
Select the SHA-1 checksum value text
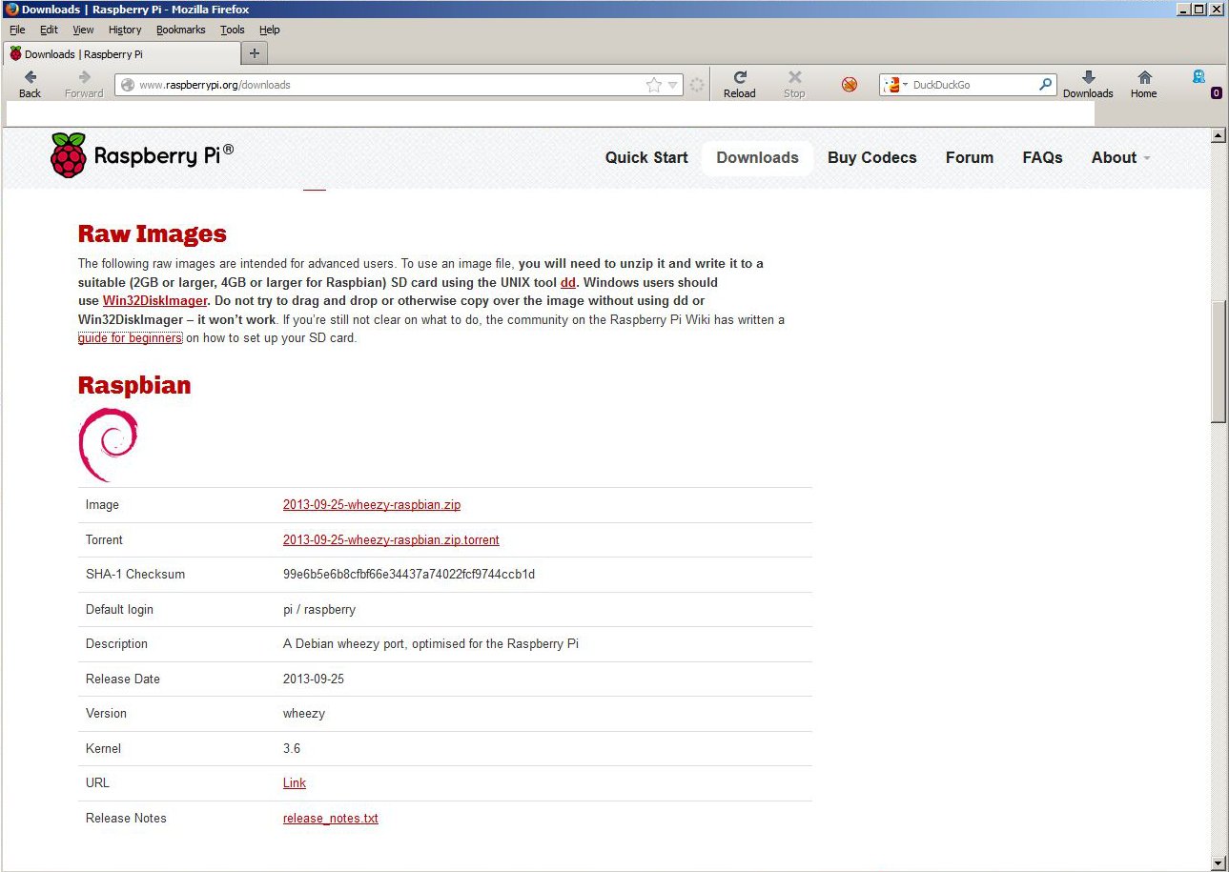pos(409,574)
